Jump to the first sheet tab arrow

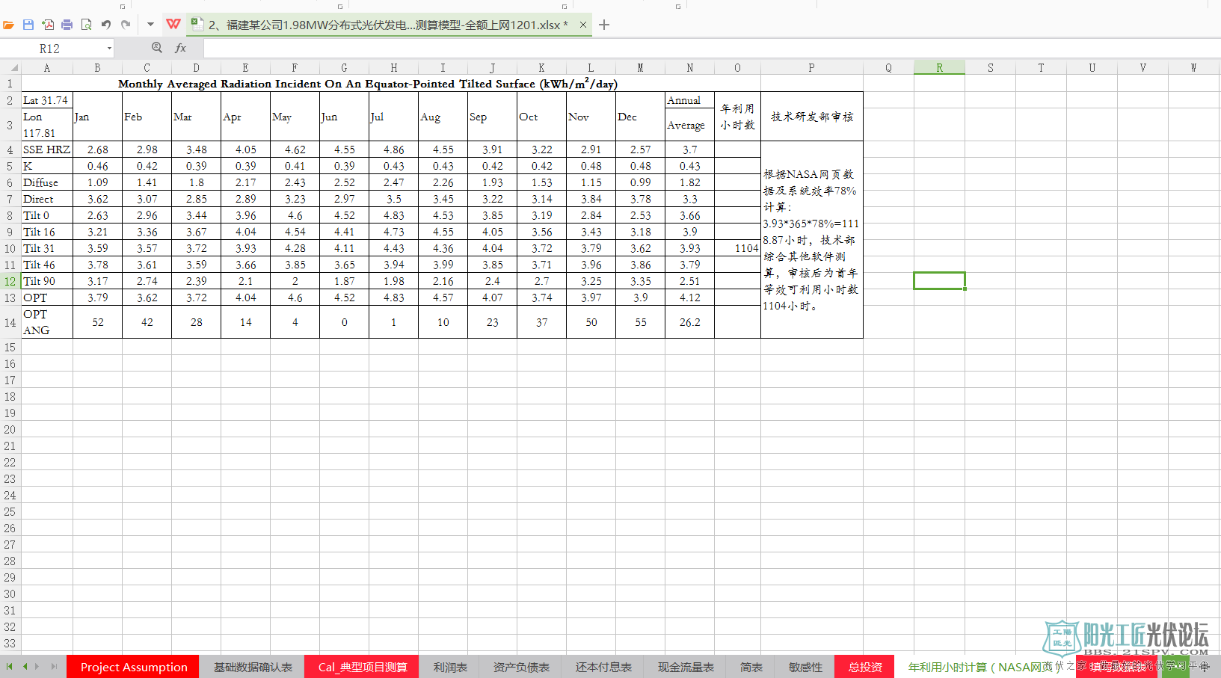point(10,666)
